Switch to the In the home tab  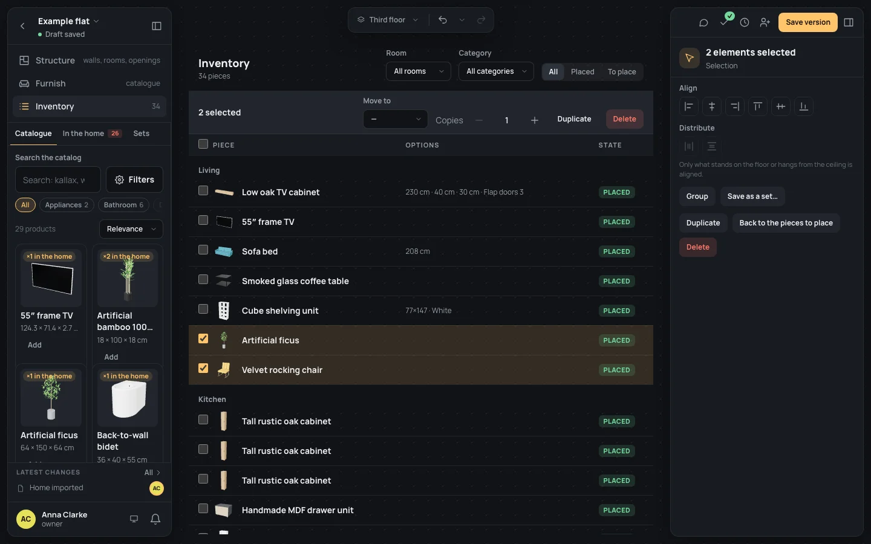click(x=92, y=134)
